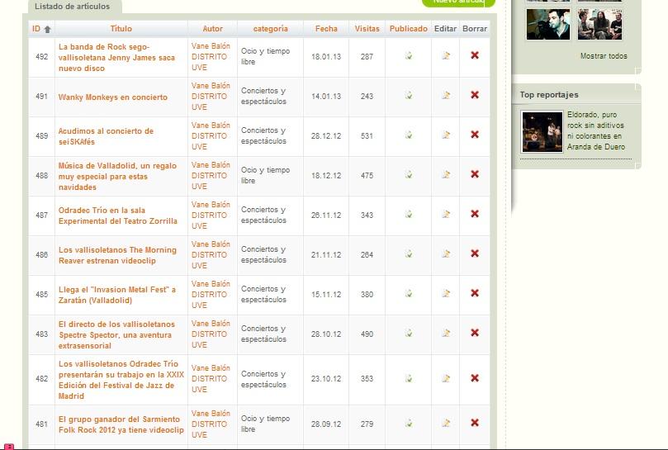Edit article 491 via pencil icon

click(x=446, y=95)
